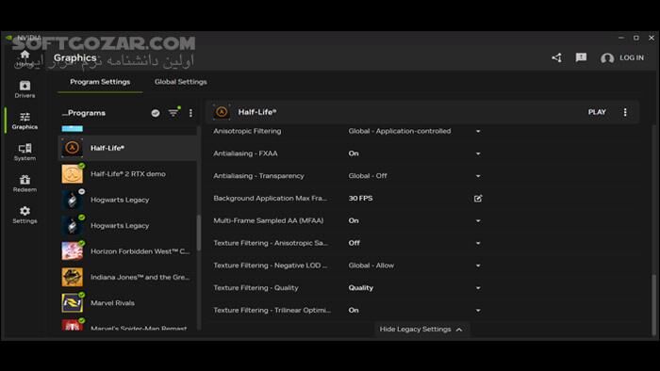Click Global - Application-controlled value text

[x=400, y=131]
